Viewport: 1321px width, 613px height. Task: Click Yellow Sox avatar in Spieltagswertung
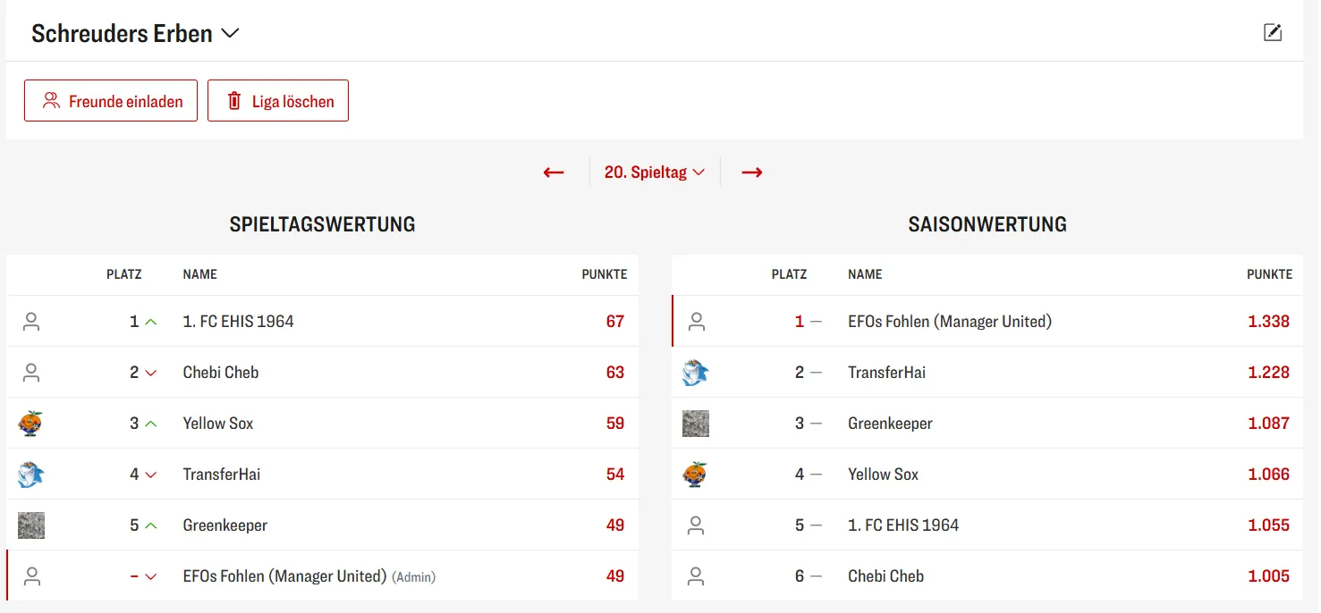coord(31,424)
